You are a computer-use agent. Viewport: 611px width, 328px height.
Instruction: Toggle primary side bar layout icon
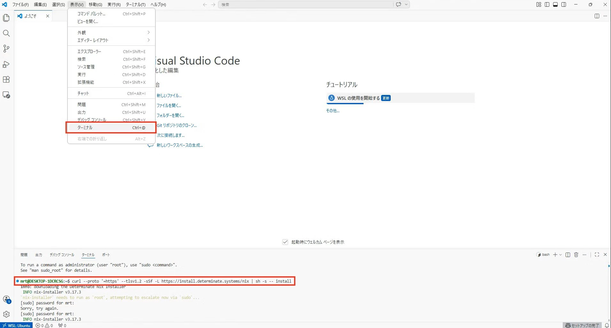coord(547,4)
